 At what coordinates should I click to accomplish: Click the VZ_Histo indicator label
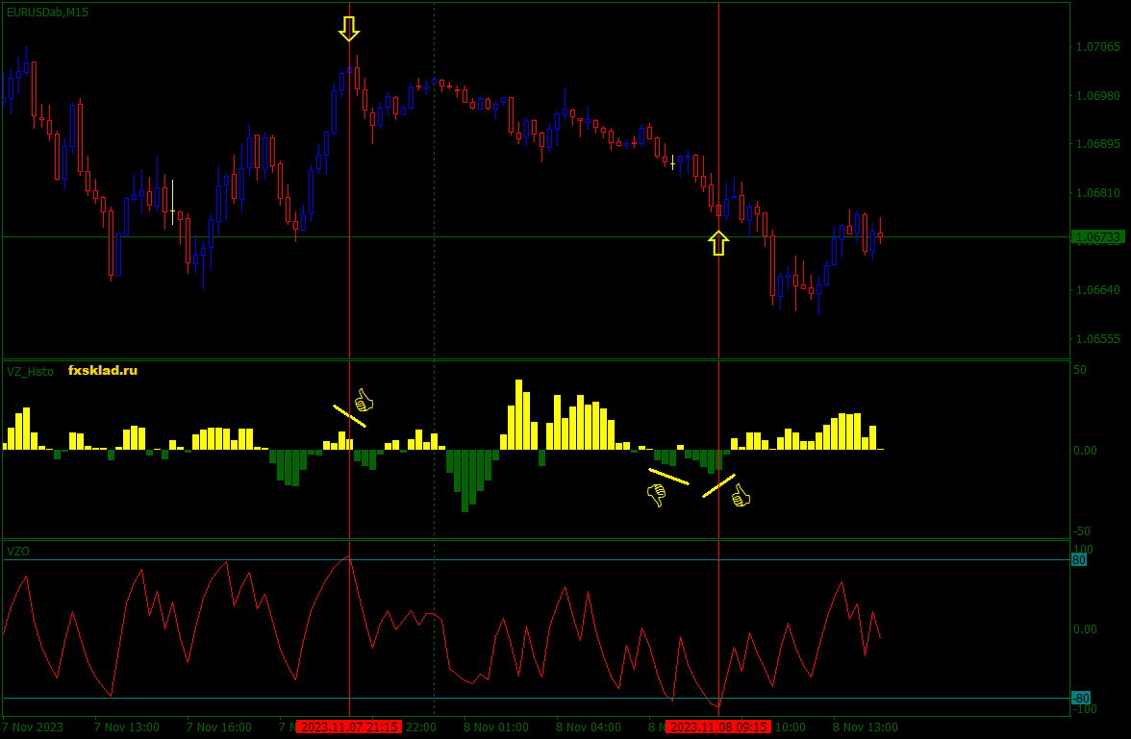(31, 371)
